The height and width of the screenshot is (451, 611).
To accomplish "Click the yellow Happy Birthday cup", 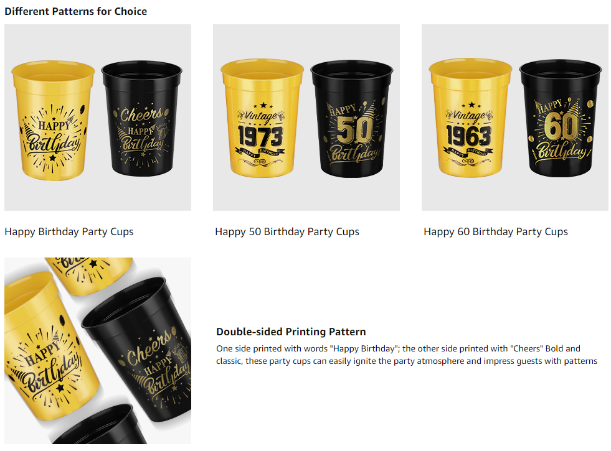I will [x=53, y=121].
